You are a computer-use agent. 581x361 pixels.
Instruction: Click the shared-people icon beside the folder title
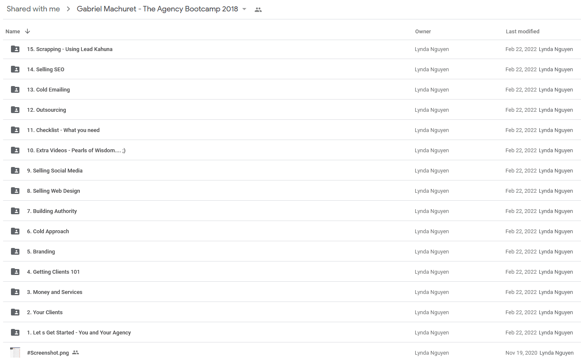tap(258, 10)
